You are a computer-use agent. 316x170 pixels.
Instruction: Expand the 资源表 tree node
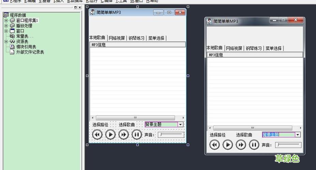pos(6,41)
